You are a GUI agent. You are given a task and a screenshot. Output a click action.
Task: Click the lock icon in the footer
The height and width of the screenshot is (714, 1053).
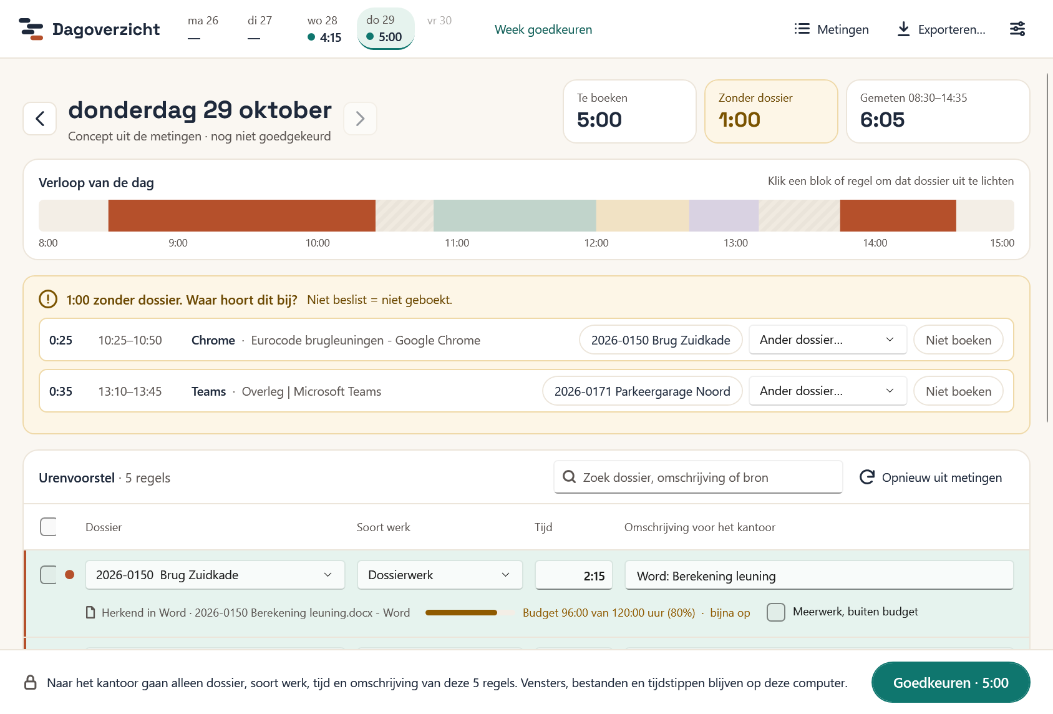30,682
